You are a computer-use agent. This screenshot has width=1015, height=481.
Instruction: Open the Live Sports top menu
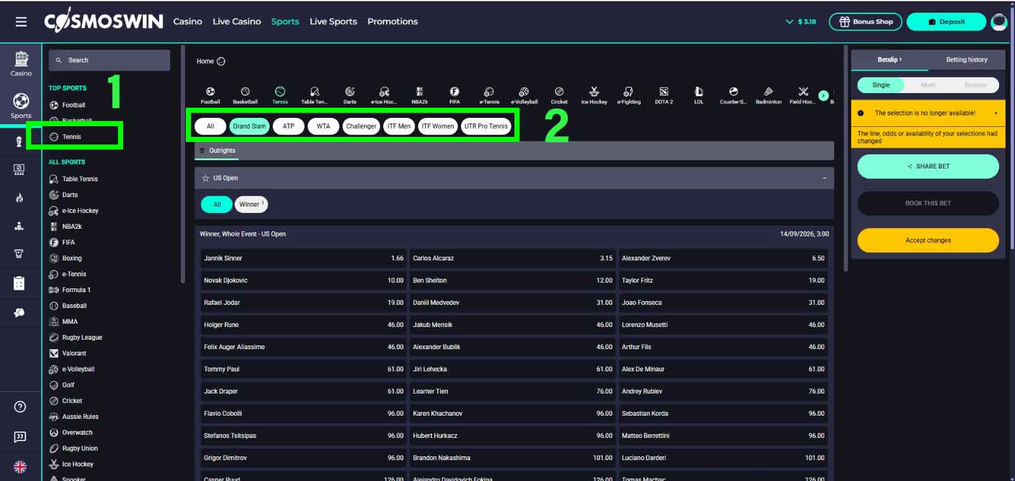pos(333,22)
